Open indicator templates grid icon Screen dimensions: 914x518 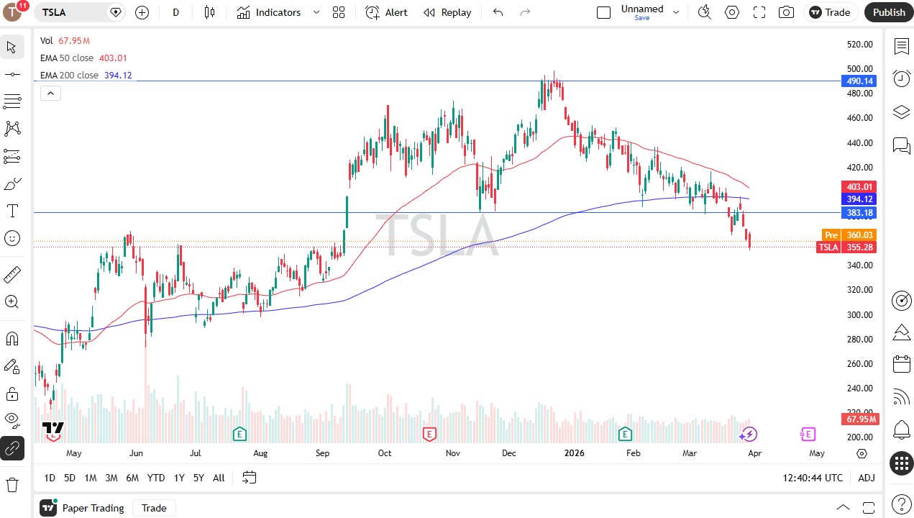point(339,12)
